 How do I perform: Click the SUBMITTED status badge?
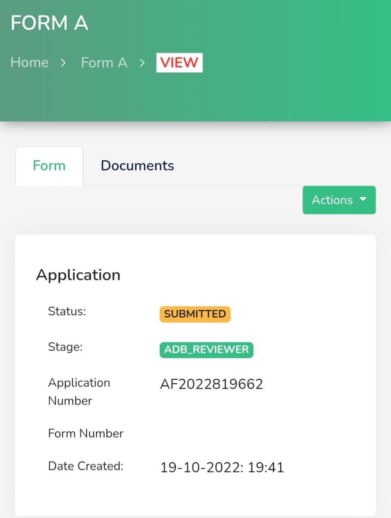(195, 314)
